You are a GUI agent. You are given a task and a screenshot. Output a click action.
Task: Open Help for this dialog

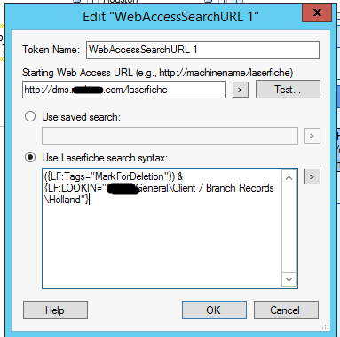(x=55, y=310)
